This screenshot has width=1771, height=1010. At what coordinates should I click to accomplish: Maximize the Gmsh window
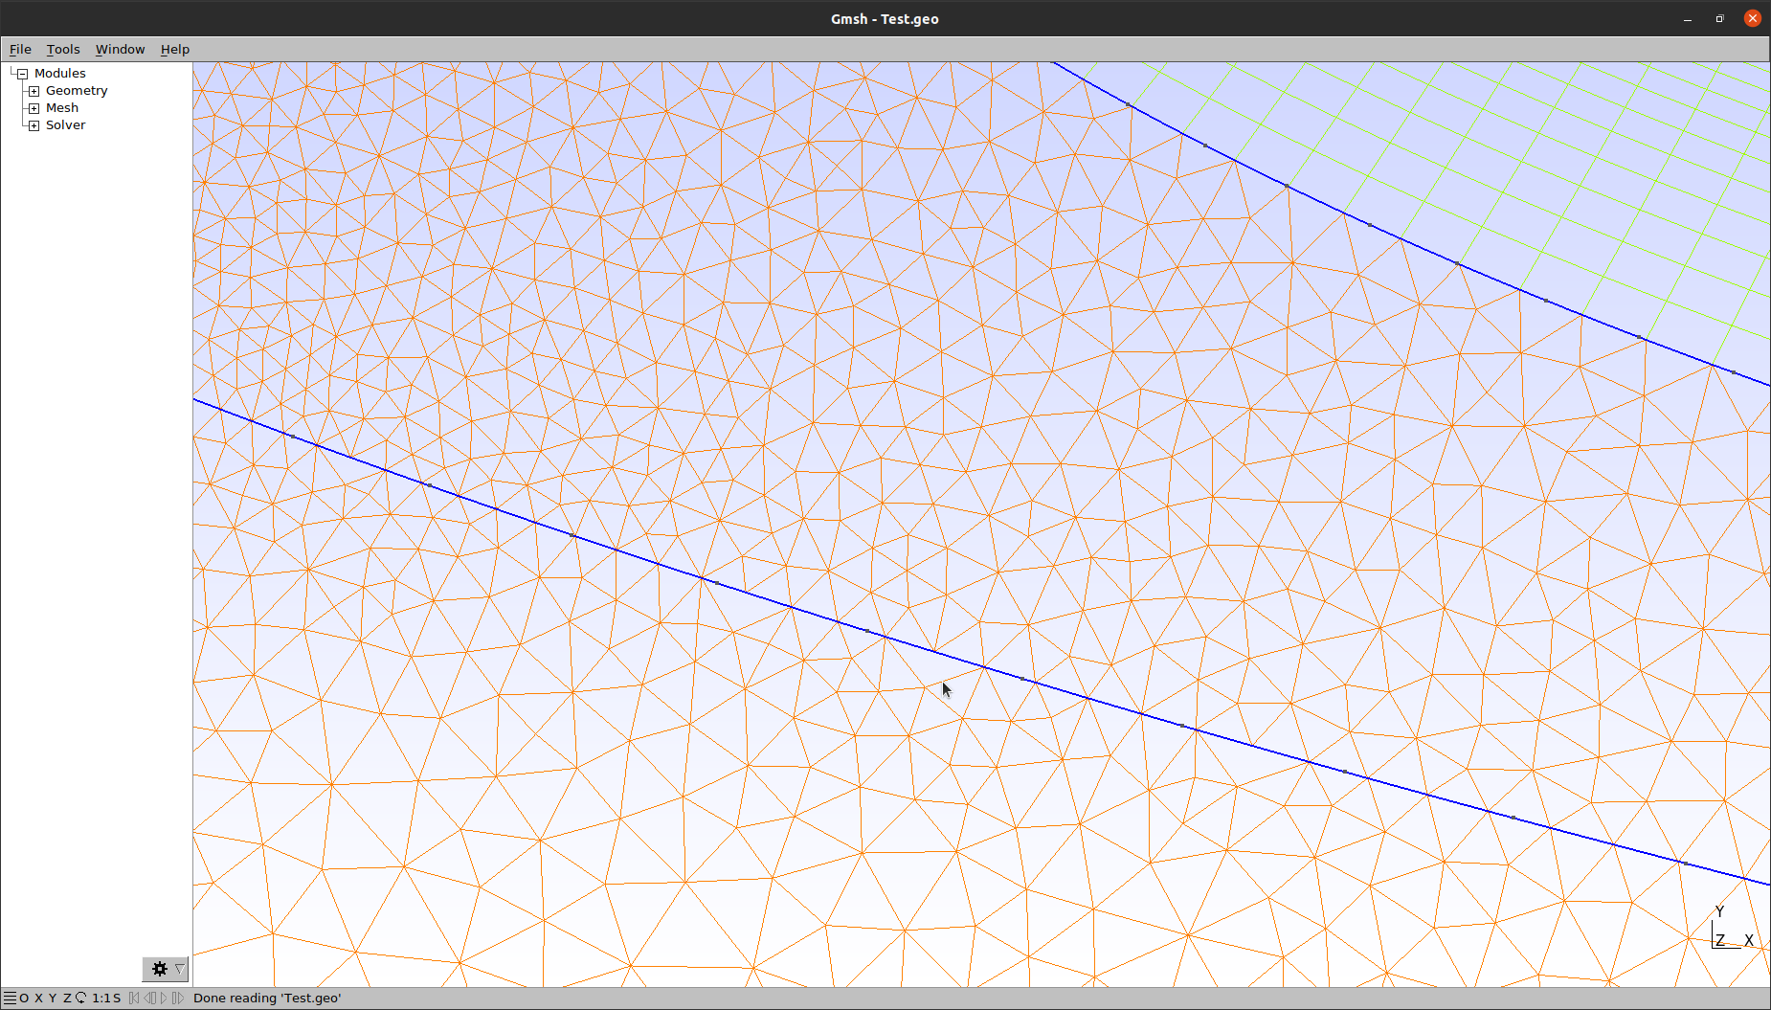tap(1719, 19)
